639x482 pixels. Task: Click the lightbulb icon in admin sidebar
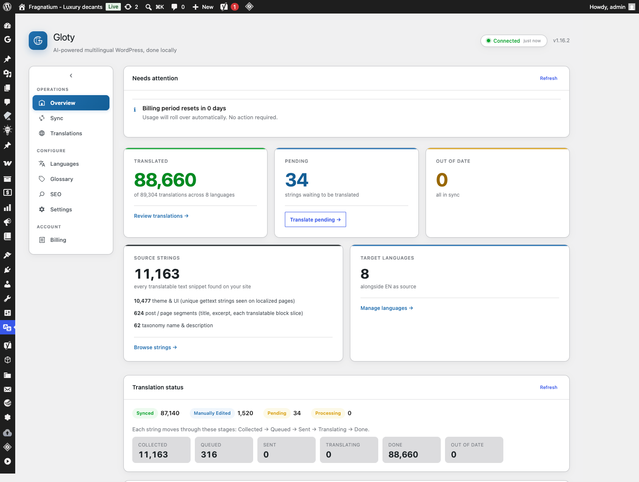(x=7, y=130)
